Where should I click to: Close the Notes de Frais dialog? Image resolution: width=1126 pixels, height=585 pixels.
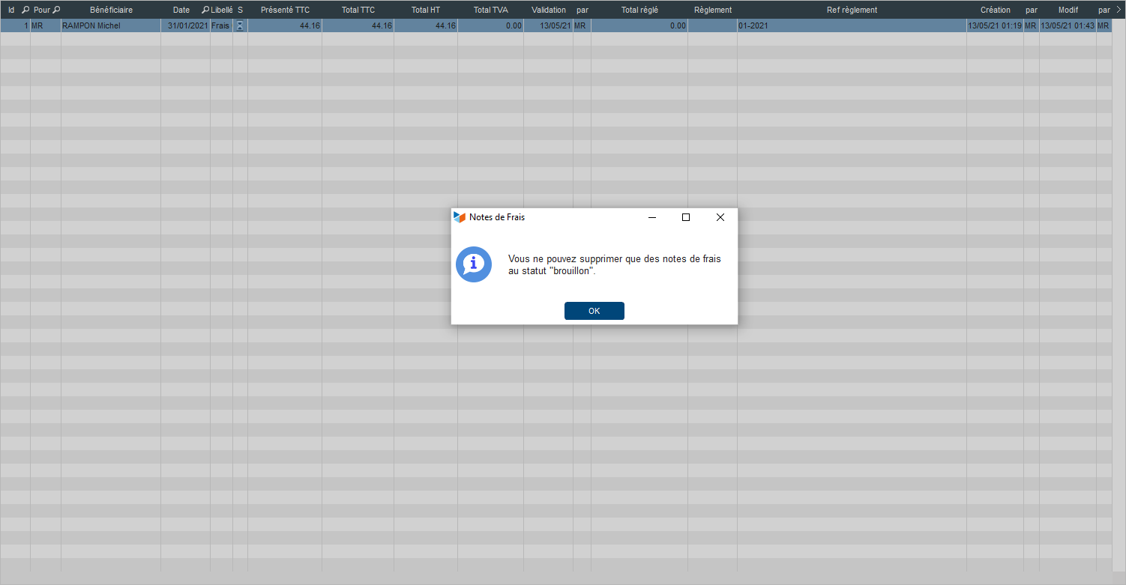tap(720, 217)
